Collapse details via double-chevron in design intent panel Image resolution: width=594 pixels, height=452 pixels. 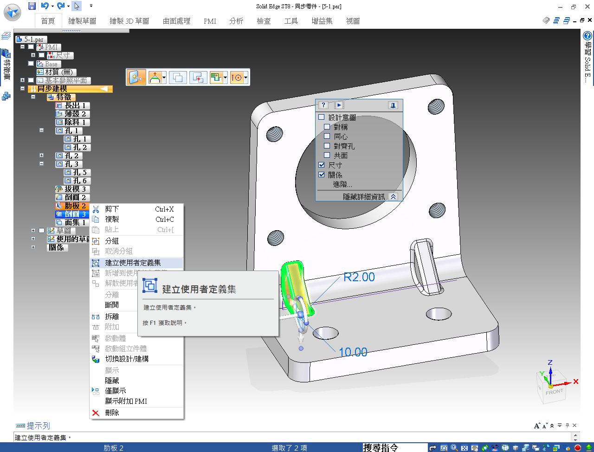pos(394,197)
